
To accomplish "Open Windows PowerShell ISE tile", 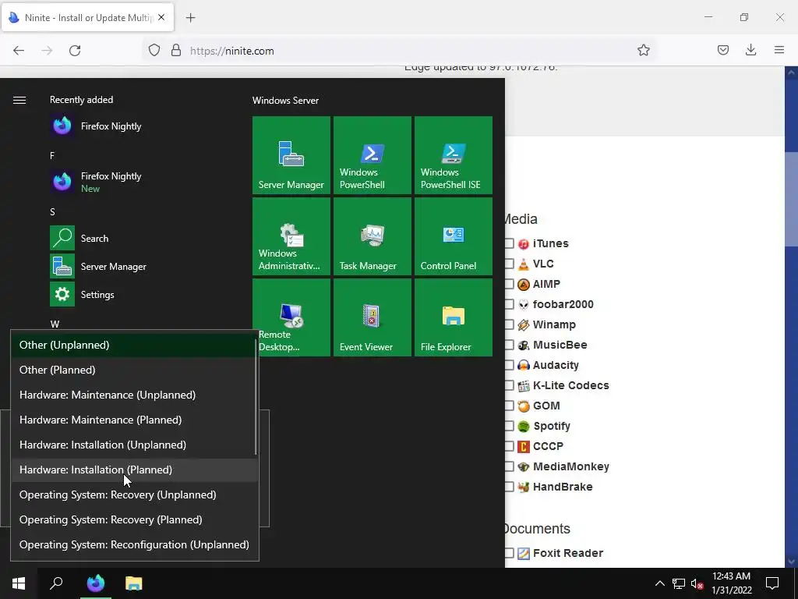I will 453,155.
